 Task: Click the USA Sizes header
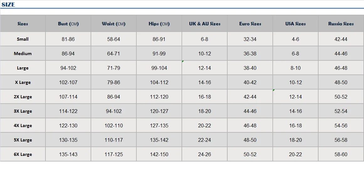click(296, 24)
